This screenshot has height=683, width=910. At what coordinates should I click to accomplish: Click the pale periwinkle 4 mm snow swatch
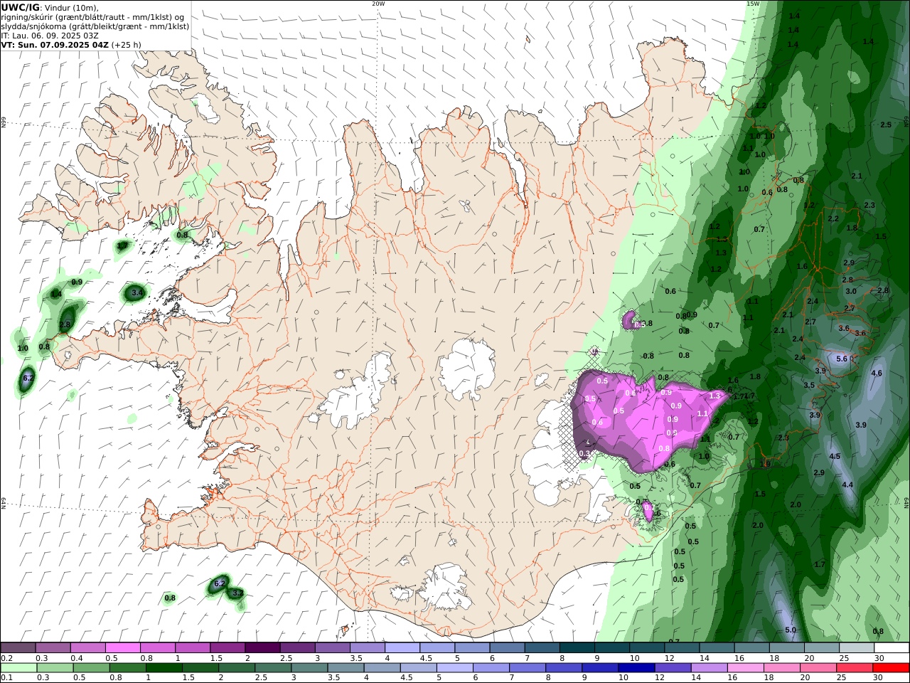point(402,648)
